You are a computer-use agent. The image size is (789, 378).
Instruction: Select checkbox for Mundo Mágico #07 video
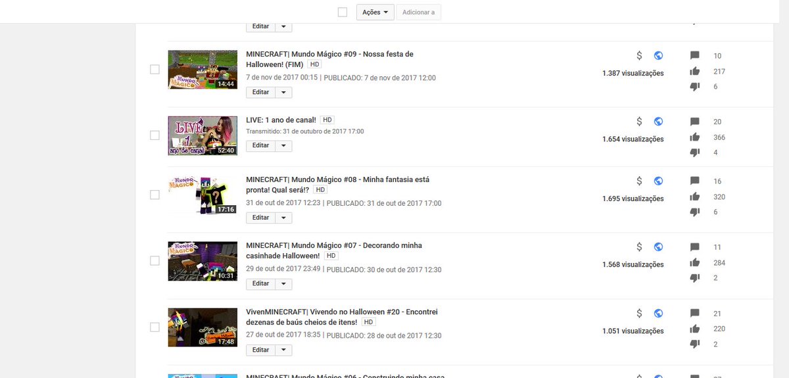point(155,260)
